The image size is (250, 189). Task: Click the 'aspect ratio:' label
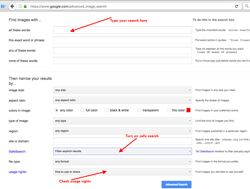click(17, 100)
